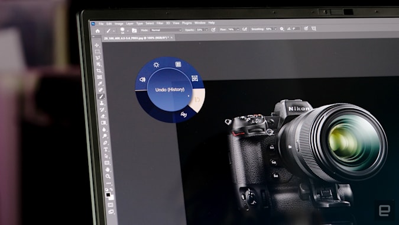Click the Home button
This screenshot has width=399, height=225.
point(98,31)
